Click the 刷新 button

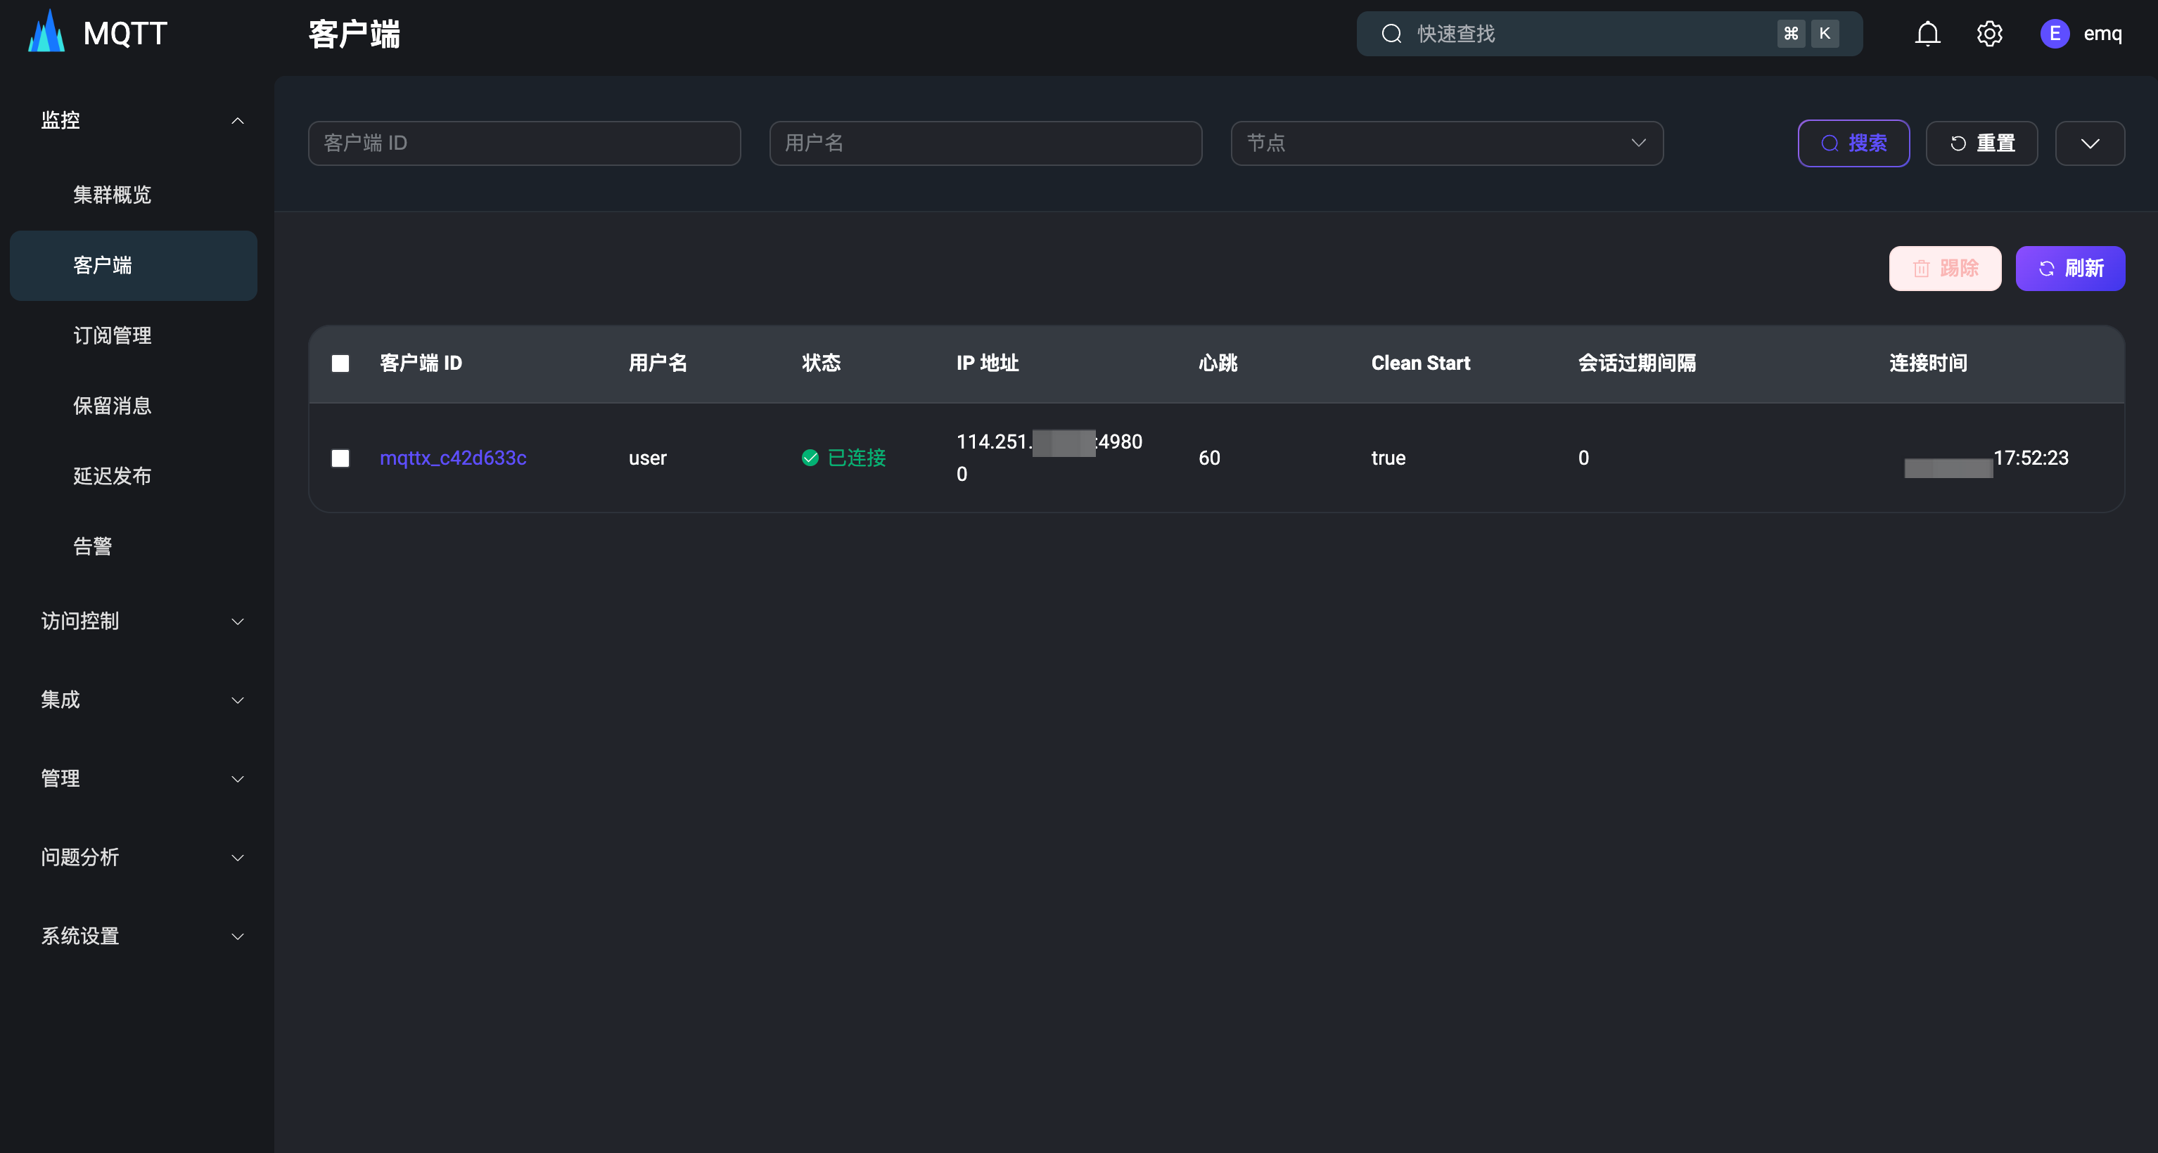tap(2069, 268)
